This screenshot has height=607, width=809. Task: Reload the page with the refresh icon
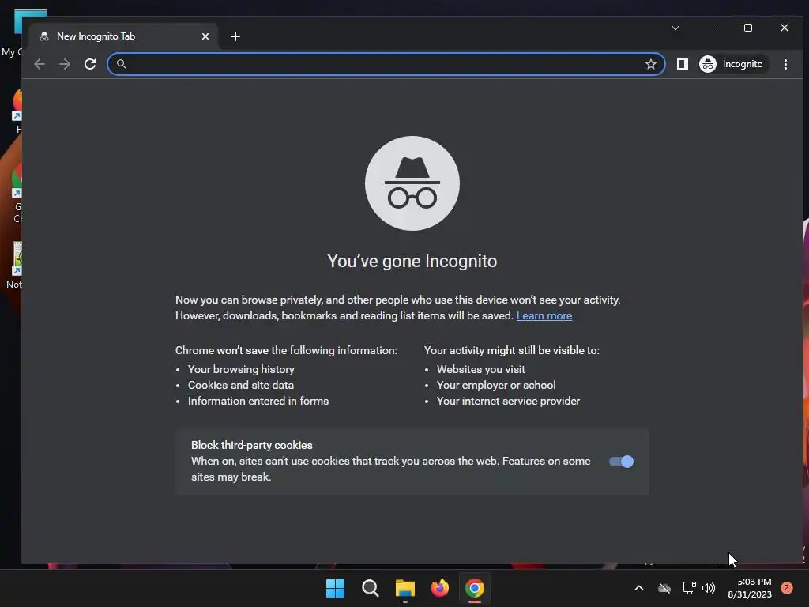[x=90, y=64]
